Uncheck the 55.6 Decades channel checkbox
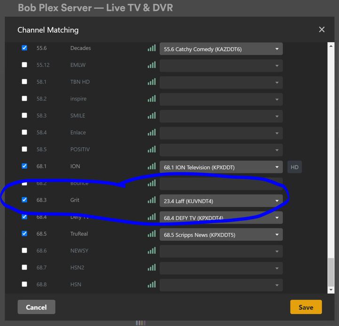This screenshot has width=339, height=326. (24, 48)
